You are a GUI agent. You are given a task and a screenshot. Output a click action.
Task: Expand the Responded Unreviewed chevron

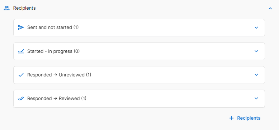click(x=256, y=75)
